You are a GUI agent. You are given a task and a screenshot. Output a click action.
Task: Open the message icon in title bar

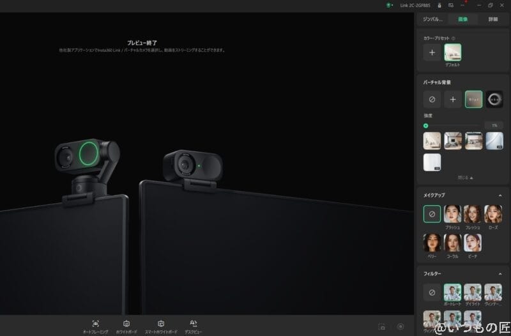(x=451, y=5)
